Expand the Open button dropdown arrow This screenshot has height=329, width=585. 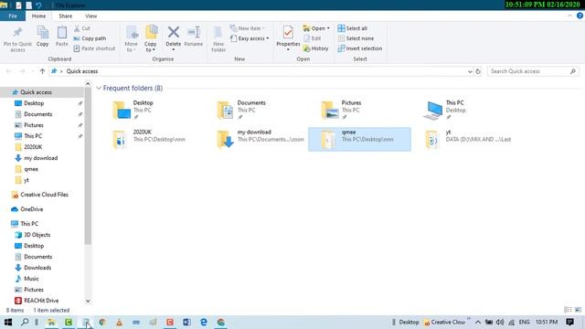[328, 28]
